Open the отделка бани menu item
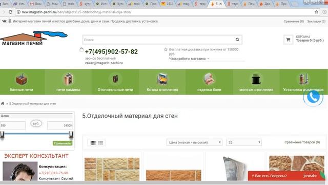This screenshot has height=185, width=328. (x=209, y=90)
